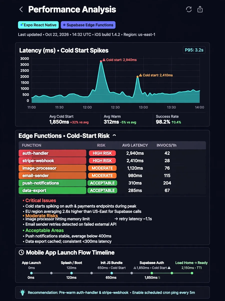Click the 76 invocations value

tap(167, 168)
